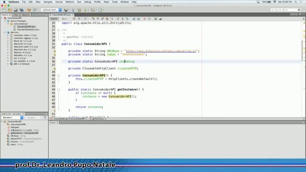Expand the commons-codec jar node
The image size is (306, 172).
tap(8, 35)
